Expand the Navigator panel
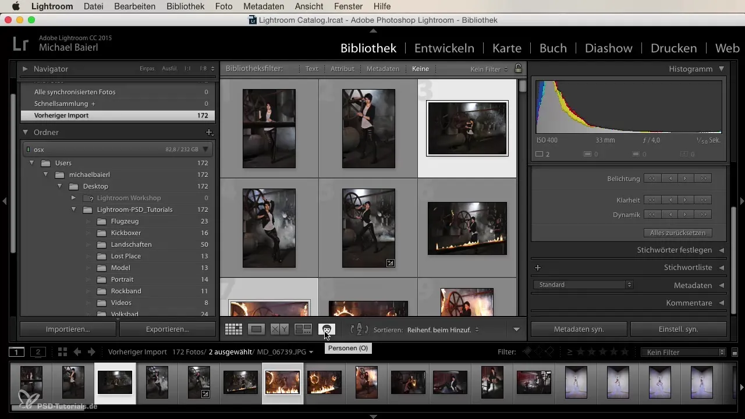The height and width of the screenshot is (419, 745). coord(26,69)
